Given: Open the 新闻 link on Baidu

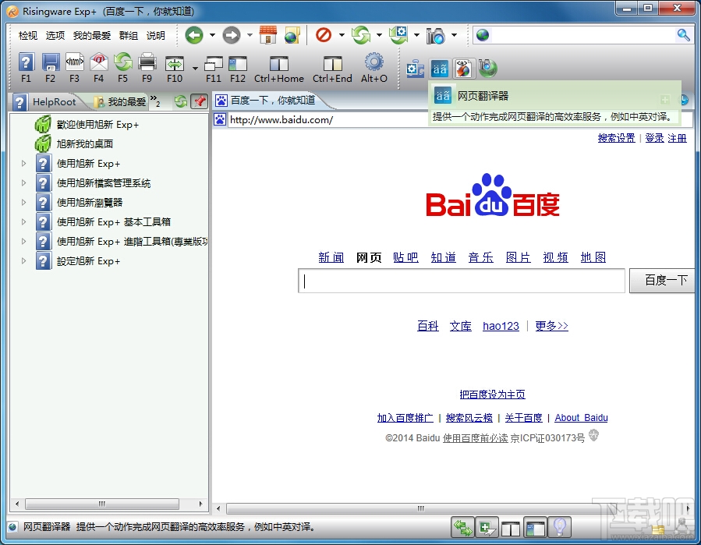Looking at the screenshot, I should [x=331, y=257].
